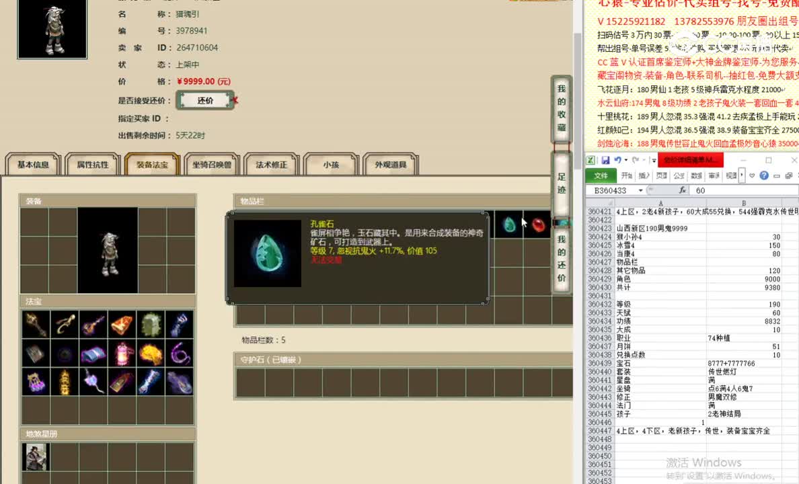Select the golden pagoda artifact icon
This screenshot has width=799, height=484.
tap(65, 382)
